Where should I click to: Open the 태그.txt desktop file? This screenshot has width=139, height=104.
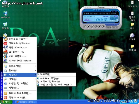(x=132, y=4)
